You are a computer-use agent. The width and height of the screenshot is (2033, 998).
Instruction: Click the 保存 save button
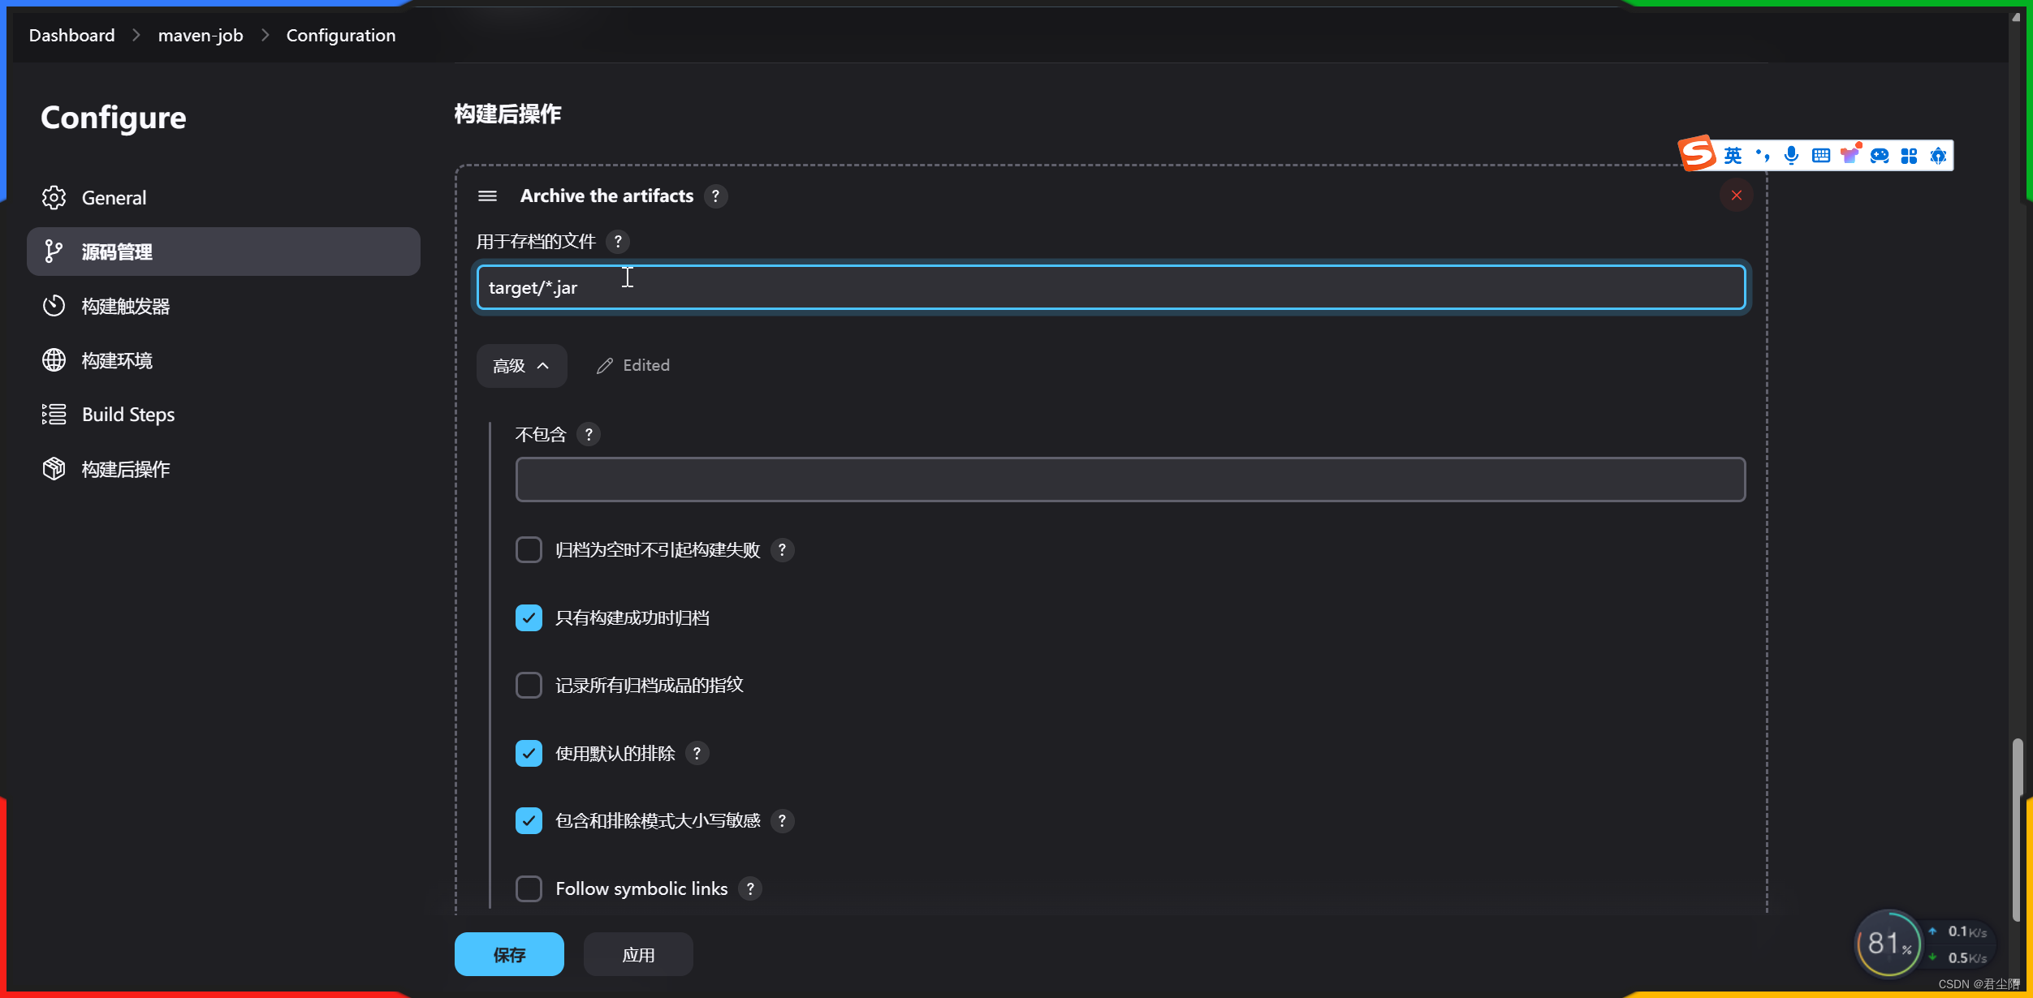tap(509, 954)
